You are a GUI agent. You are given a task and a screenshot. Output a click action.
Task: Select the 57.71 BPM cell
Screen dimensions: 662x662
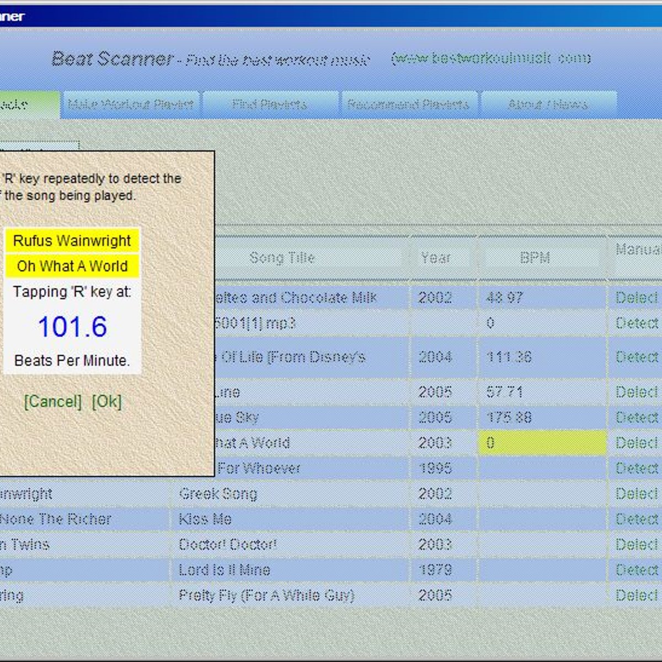coord(542,392)
